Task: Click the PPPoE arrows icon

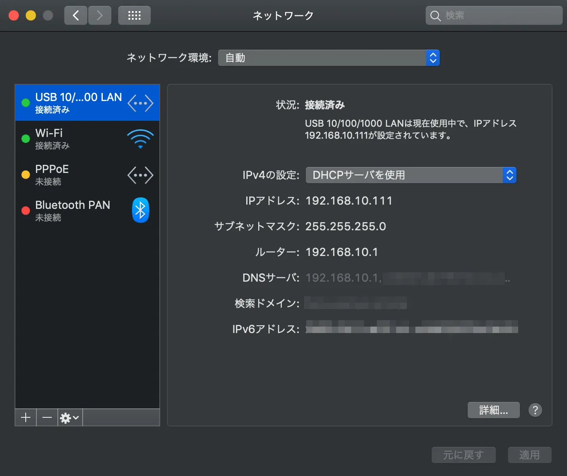Action: (140, 175)
